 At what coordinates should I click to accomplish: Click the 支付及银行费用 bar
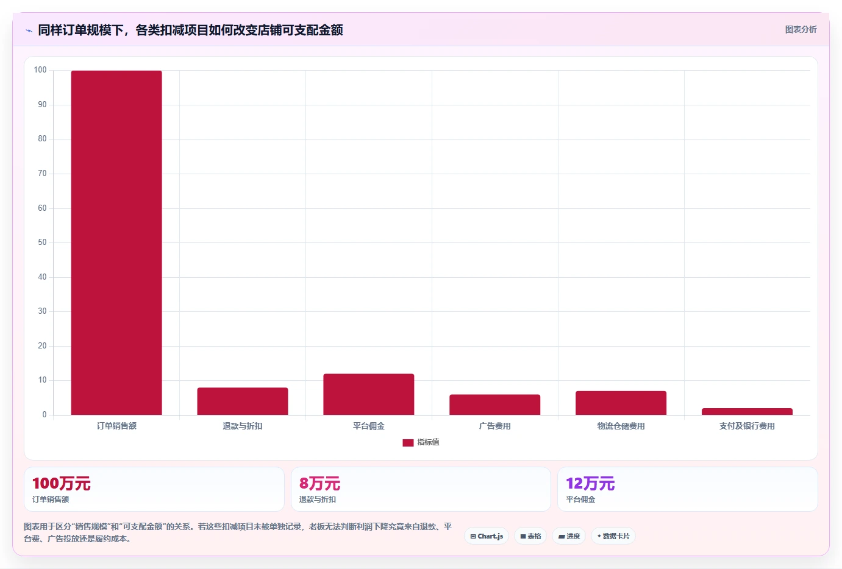(x=747, y=411)
